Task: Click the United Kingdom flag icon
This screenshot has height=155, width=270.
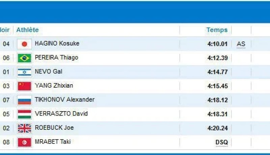Action: point(24,128)
